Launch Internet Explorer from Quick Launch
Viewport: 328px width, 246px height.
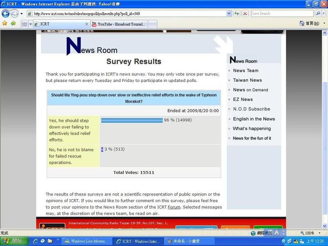(x=35, y=241)
